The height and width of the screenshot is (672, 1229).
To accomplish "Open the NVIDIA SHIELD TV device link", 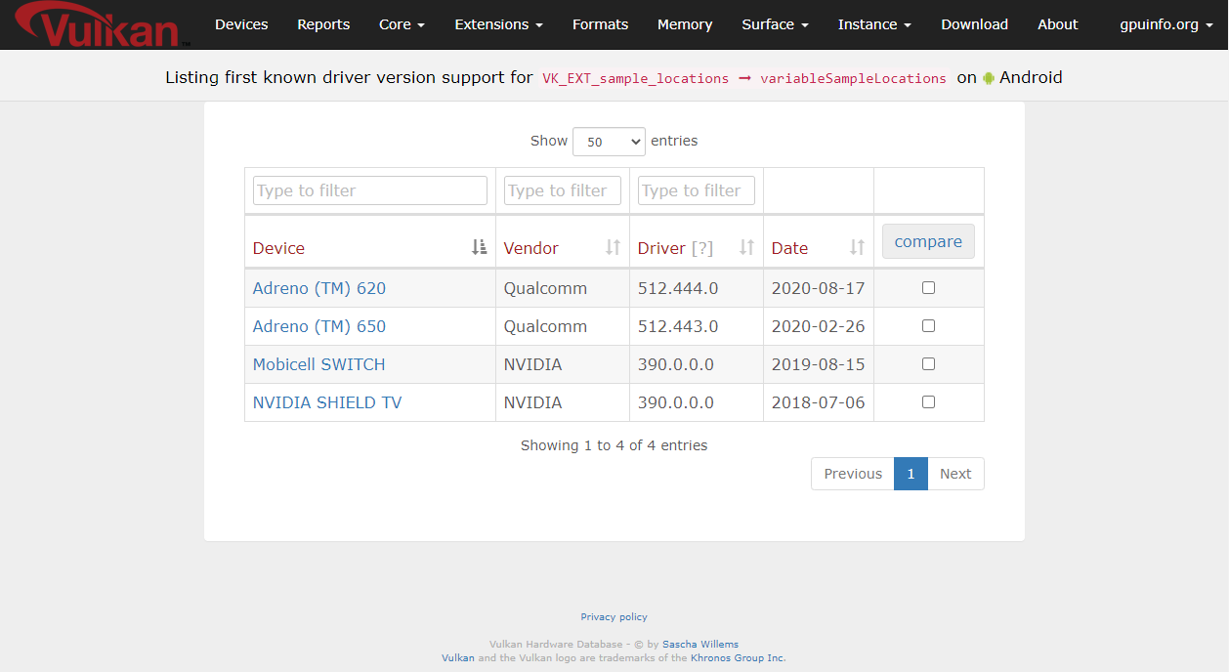I will [x=327, y=402].
